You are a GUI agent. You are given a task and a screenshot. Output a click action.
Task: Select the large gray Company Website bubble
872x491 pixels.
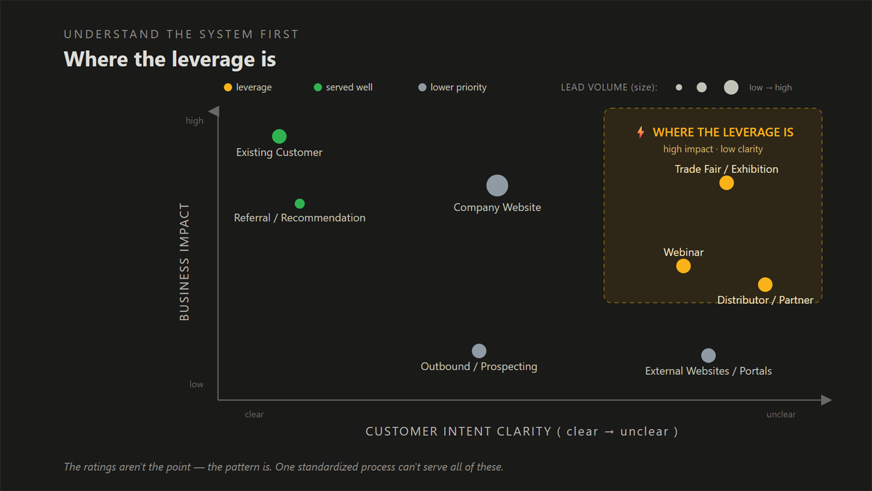tap(497, 185)
